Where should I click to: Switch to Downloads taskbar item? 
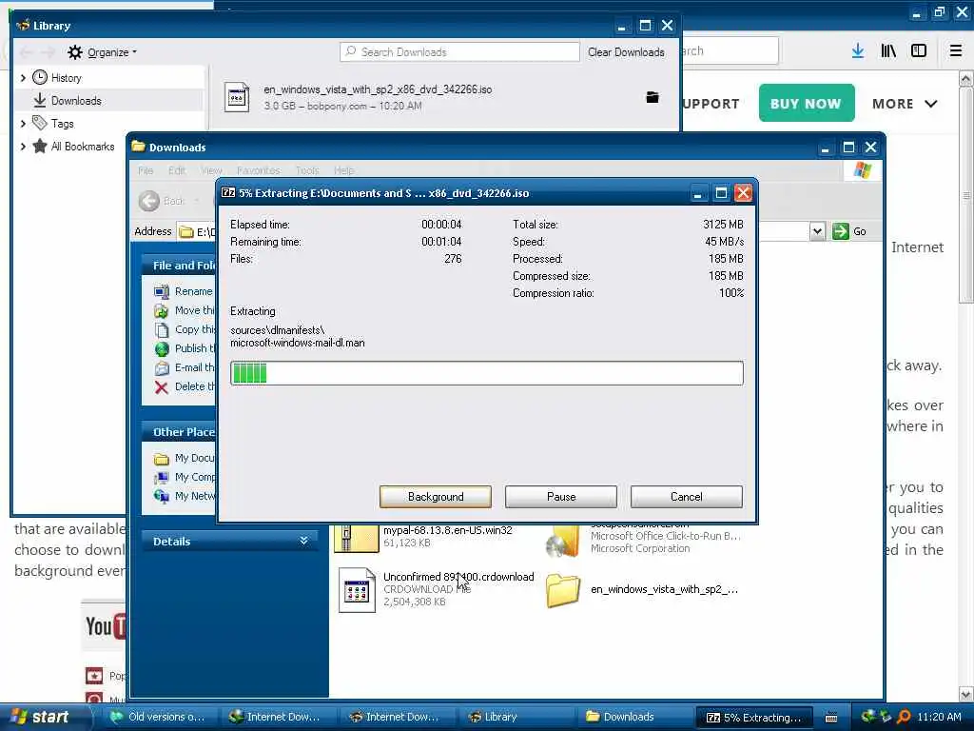[x=633, y=717]
